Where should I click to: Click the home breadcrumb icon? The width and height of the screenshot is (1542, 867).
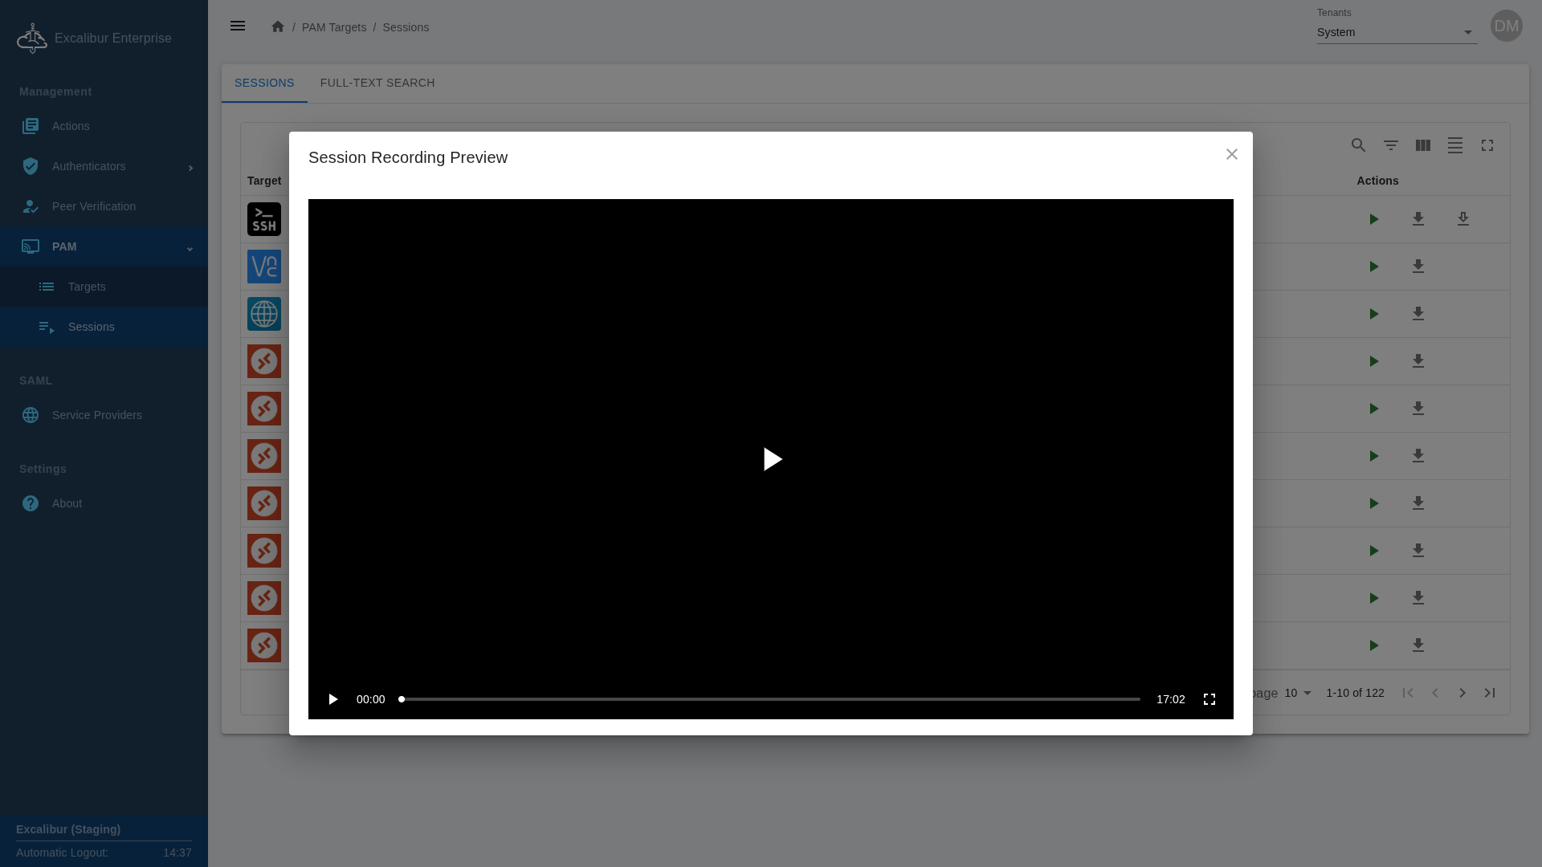tap(278, 26)
